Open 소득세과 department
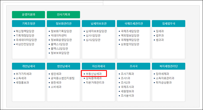 click(21, 78)
